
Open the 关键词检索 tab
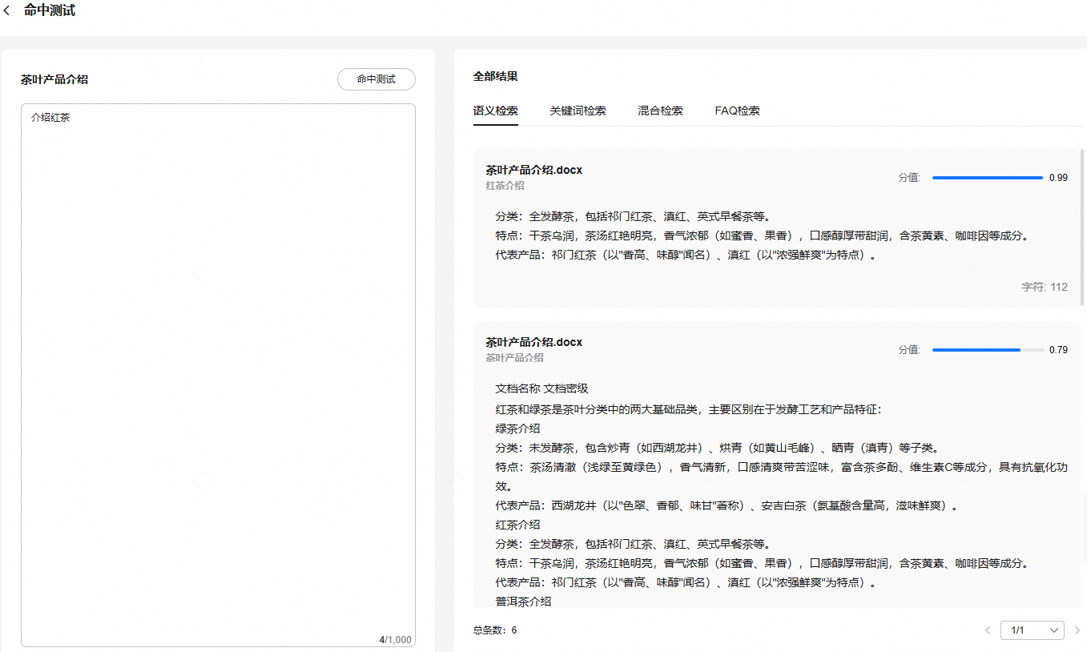tap(578, 111)
